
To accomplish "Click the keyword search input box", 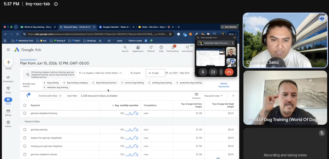I will [50, 74].
